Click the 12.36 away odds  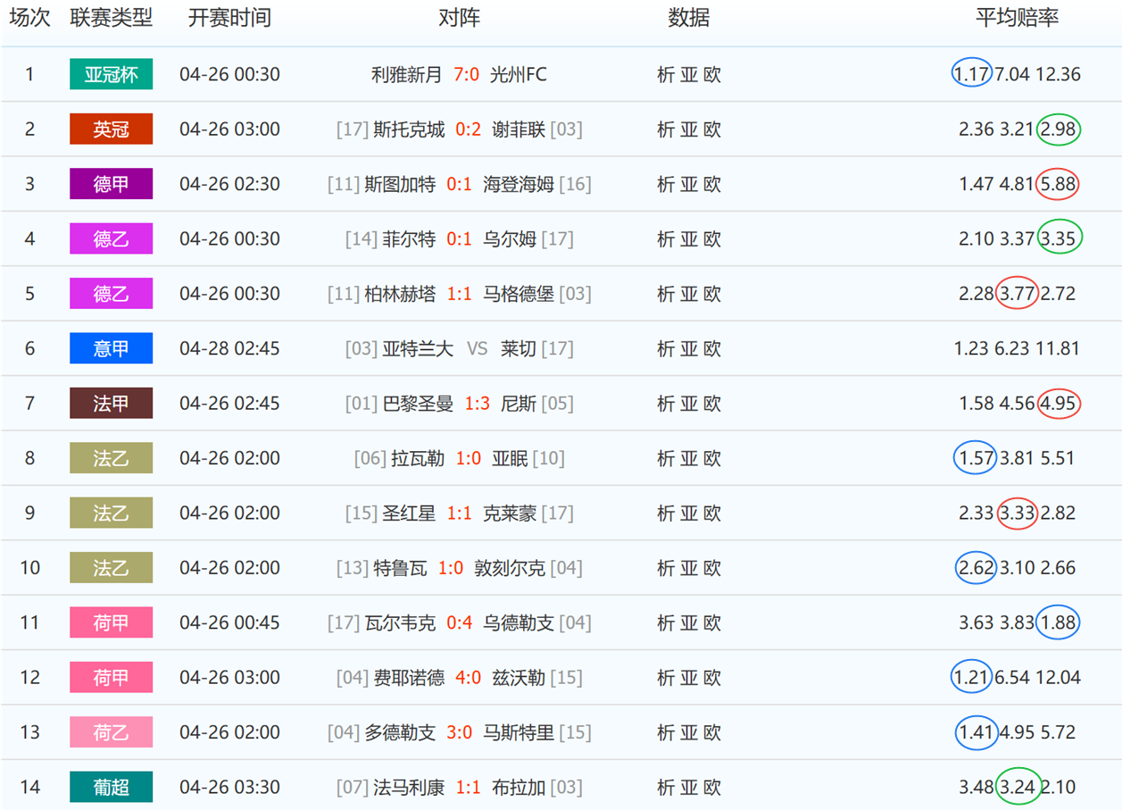pyautogui.click(x=1059, y=74)
